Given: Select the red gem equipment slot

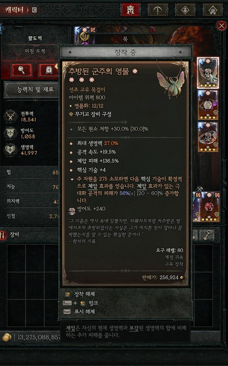Looking at the screenshot, I should point(209,207).
